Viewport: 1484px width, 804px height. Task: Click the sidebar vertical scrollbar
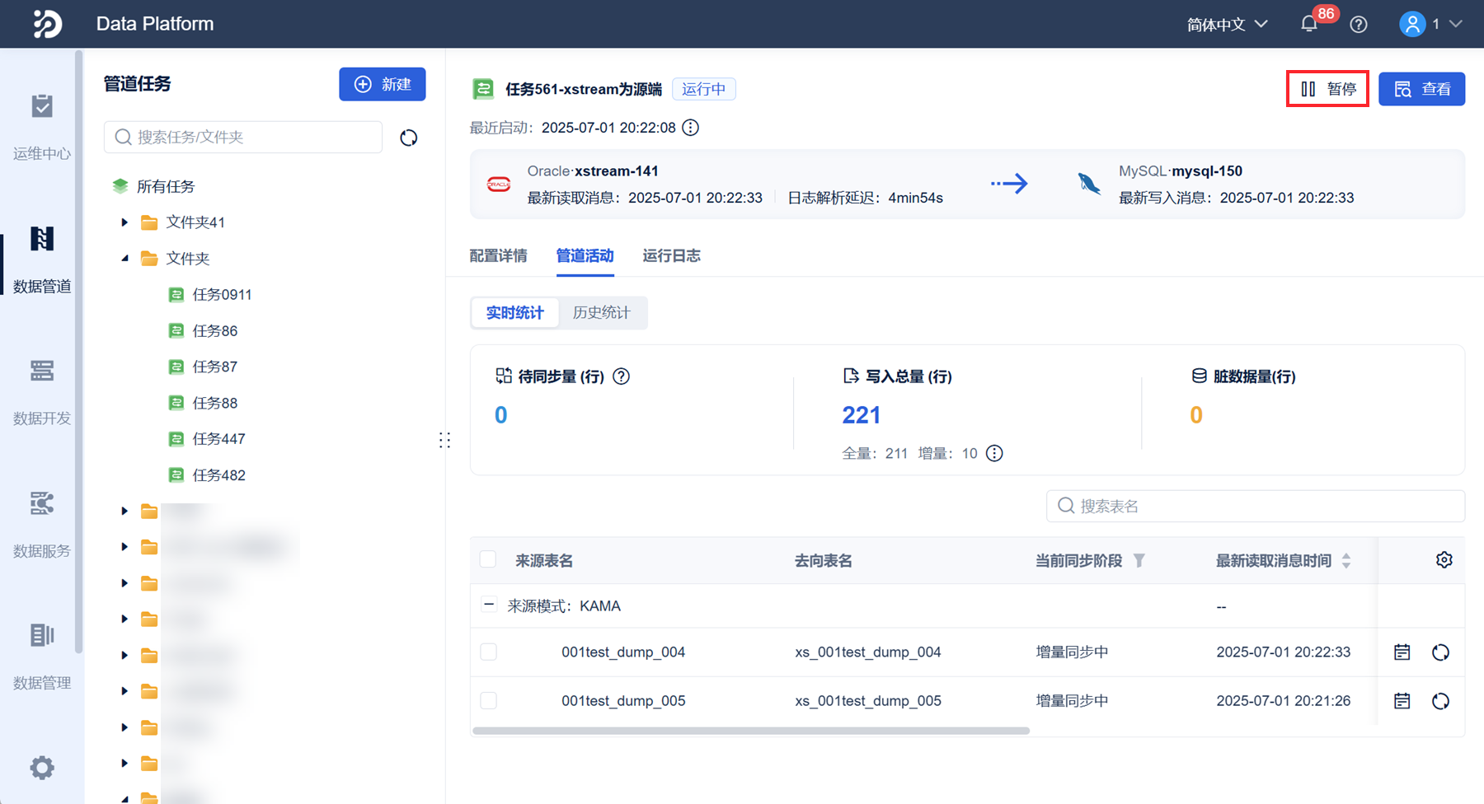tap(79, 353)
